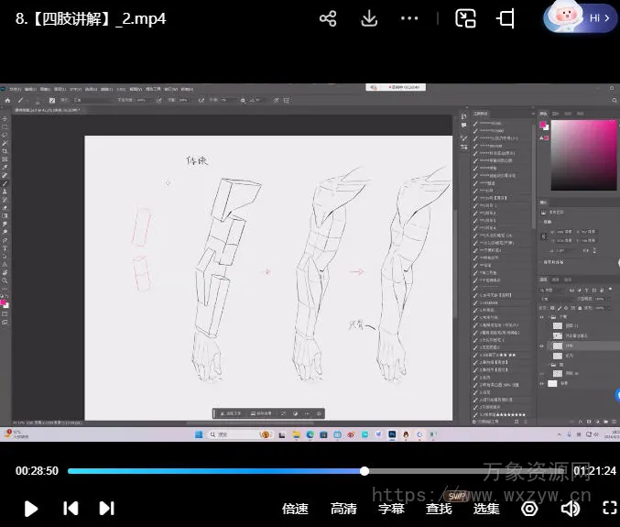Screen dimensions: 620x527
Task: Open the 字幕 subtitle options
Action: pyautogui.click(x=392, y=509)
